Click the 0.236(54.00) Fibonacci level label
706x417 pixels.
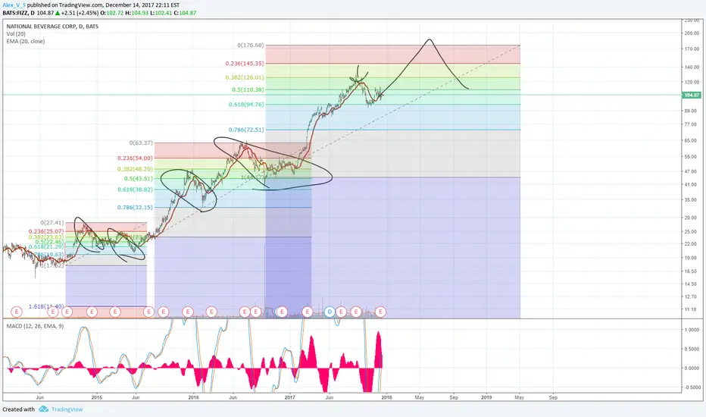135,158
